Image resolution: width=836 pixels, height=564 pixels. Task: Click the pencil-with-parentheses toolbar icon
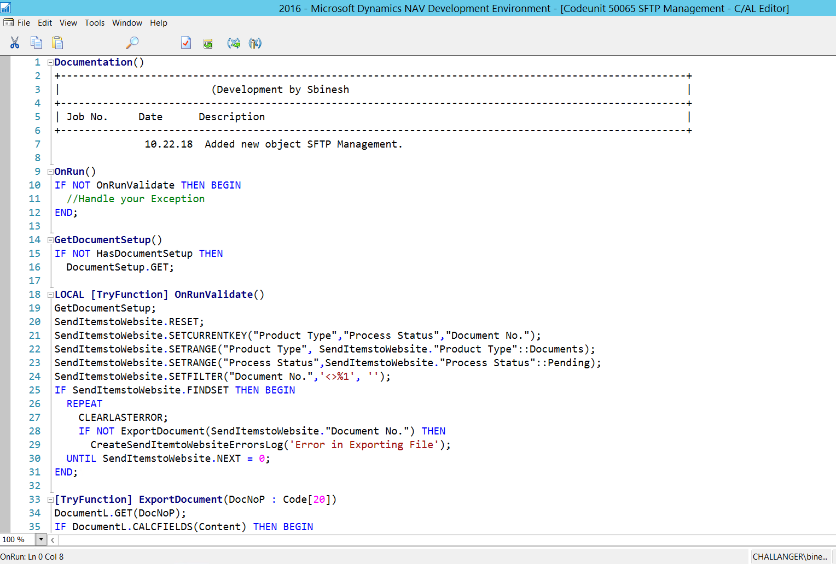click(254, 43)
